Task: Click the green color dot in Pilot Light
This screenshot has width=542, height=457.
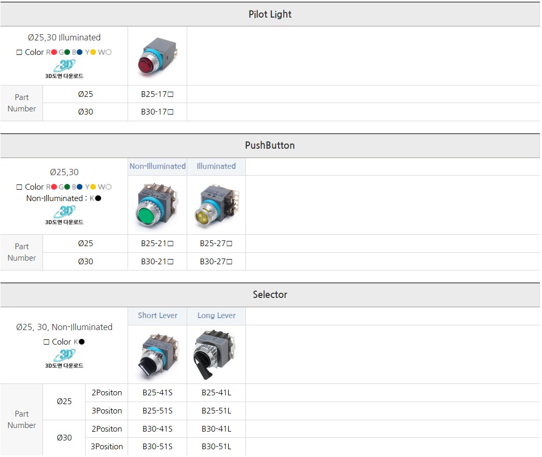Action: (x=67, y=52)
